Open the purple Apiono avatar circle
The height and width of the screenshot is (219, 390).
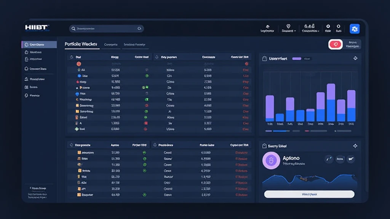tap(271, 160)
